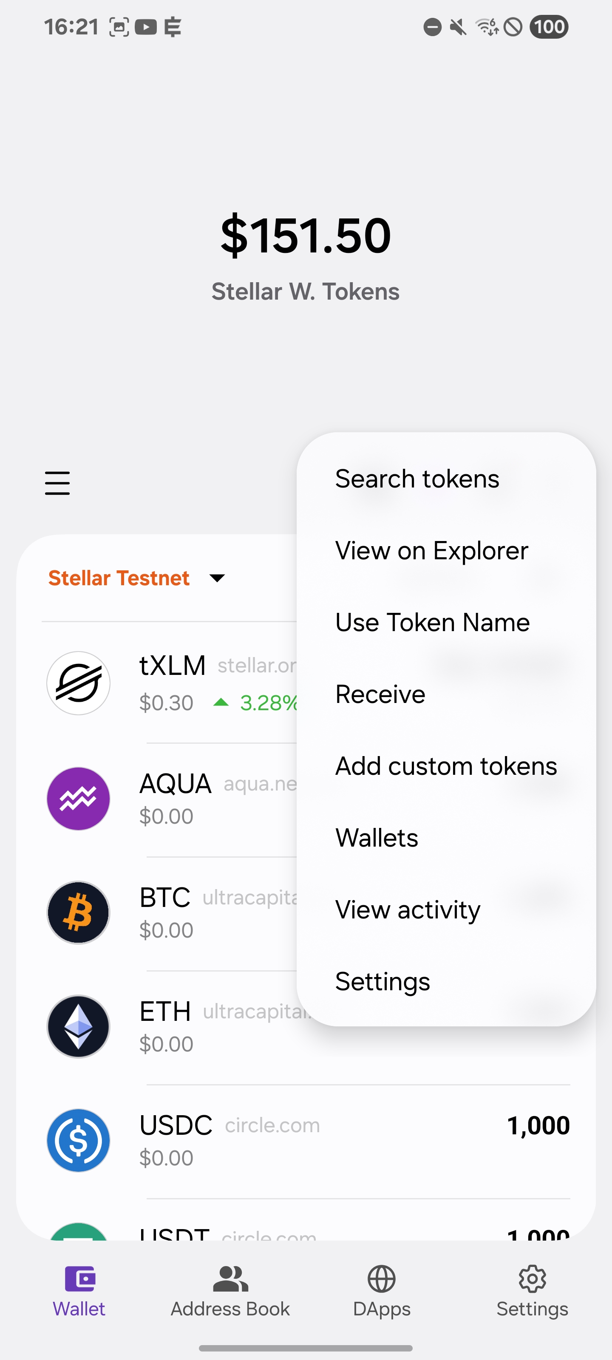Tap the orange BTC token icon
The image size is (612, 1360).
tap(78, 912)
